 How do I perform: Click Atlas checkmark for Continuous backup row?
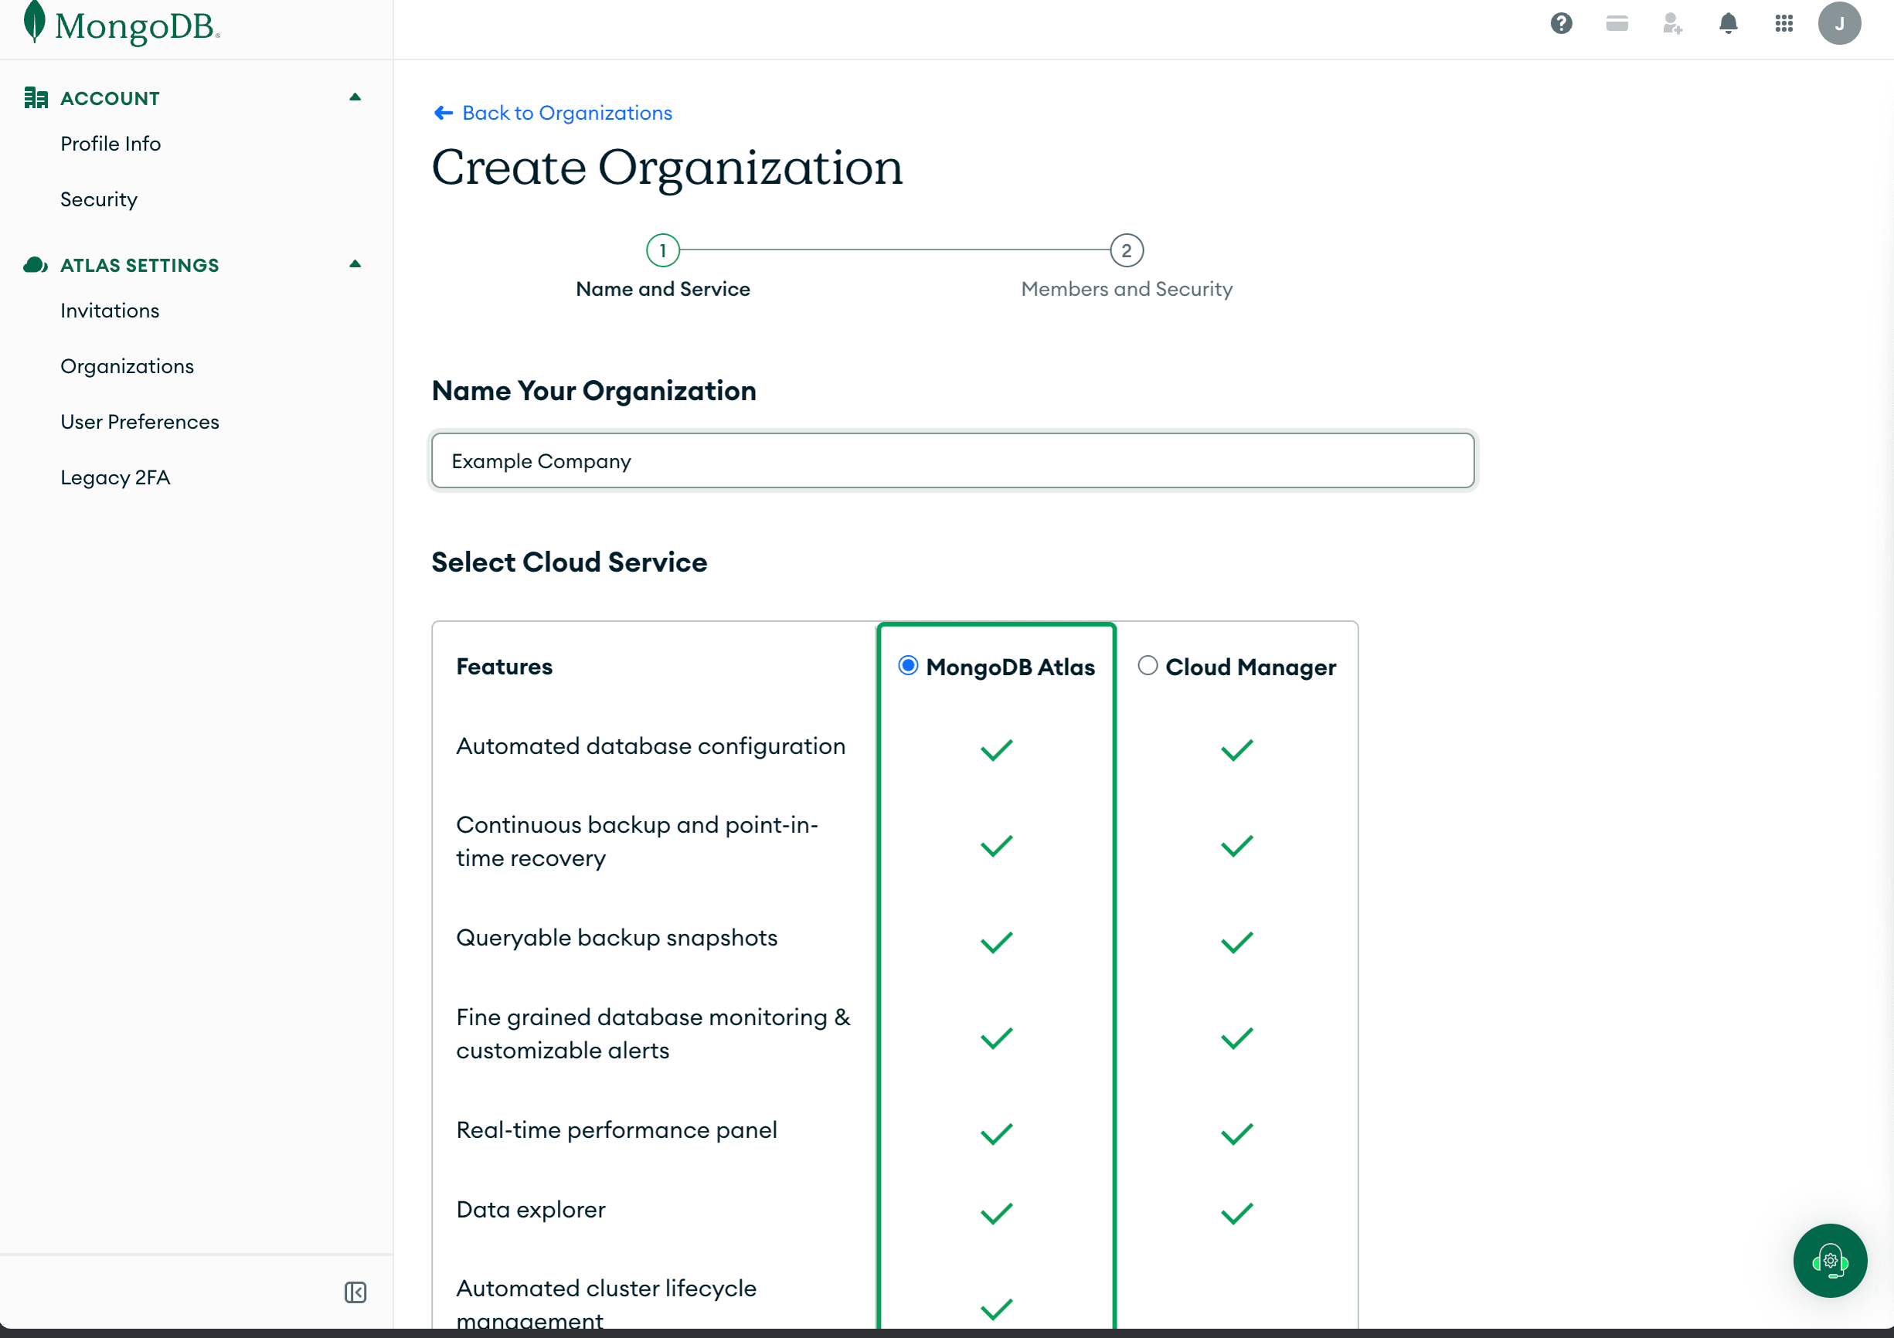tap(995, 846)
